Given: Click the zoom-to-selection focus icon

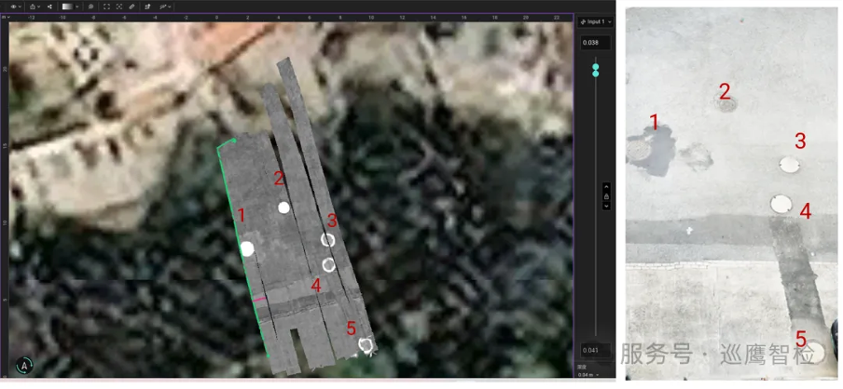Looking at the screenshot, I should [x=118, y=6].
